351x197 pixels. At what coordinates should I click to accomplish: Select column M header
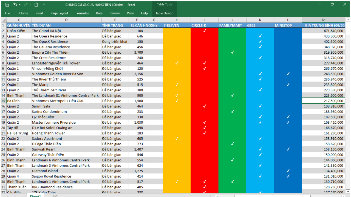[x=324, y=20]
